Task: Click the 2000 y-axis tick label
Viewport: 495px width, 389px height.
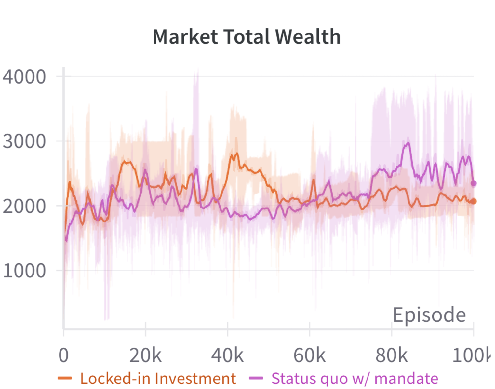Action: (x=24, y=206)
